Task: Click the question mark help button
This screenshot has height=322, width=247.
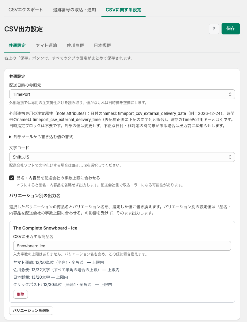Action: (x=214, y=29)
